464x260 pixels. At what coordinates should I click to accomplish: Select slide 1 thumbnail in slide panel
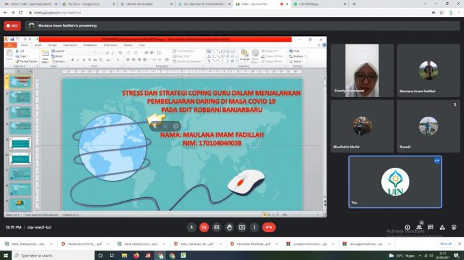[x=20, y=82]
